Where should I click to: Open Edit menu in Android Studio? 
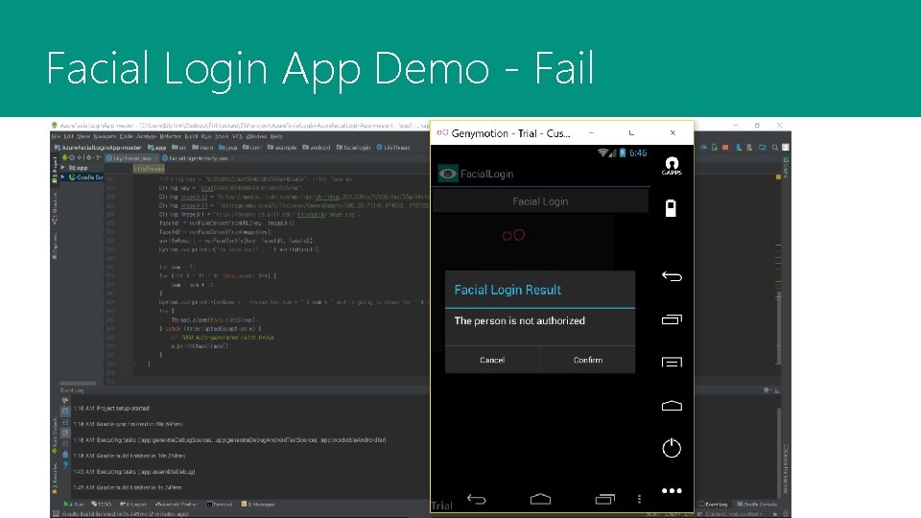click(69, 136)
